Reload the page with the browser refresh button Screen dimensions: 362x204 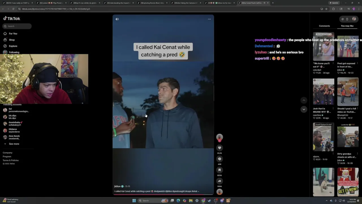click(x=13, y=9)
